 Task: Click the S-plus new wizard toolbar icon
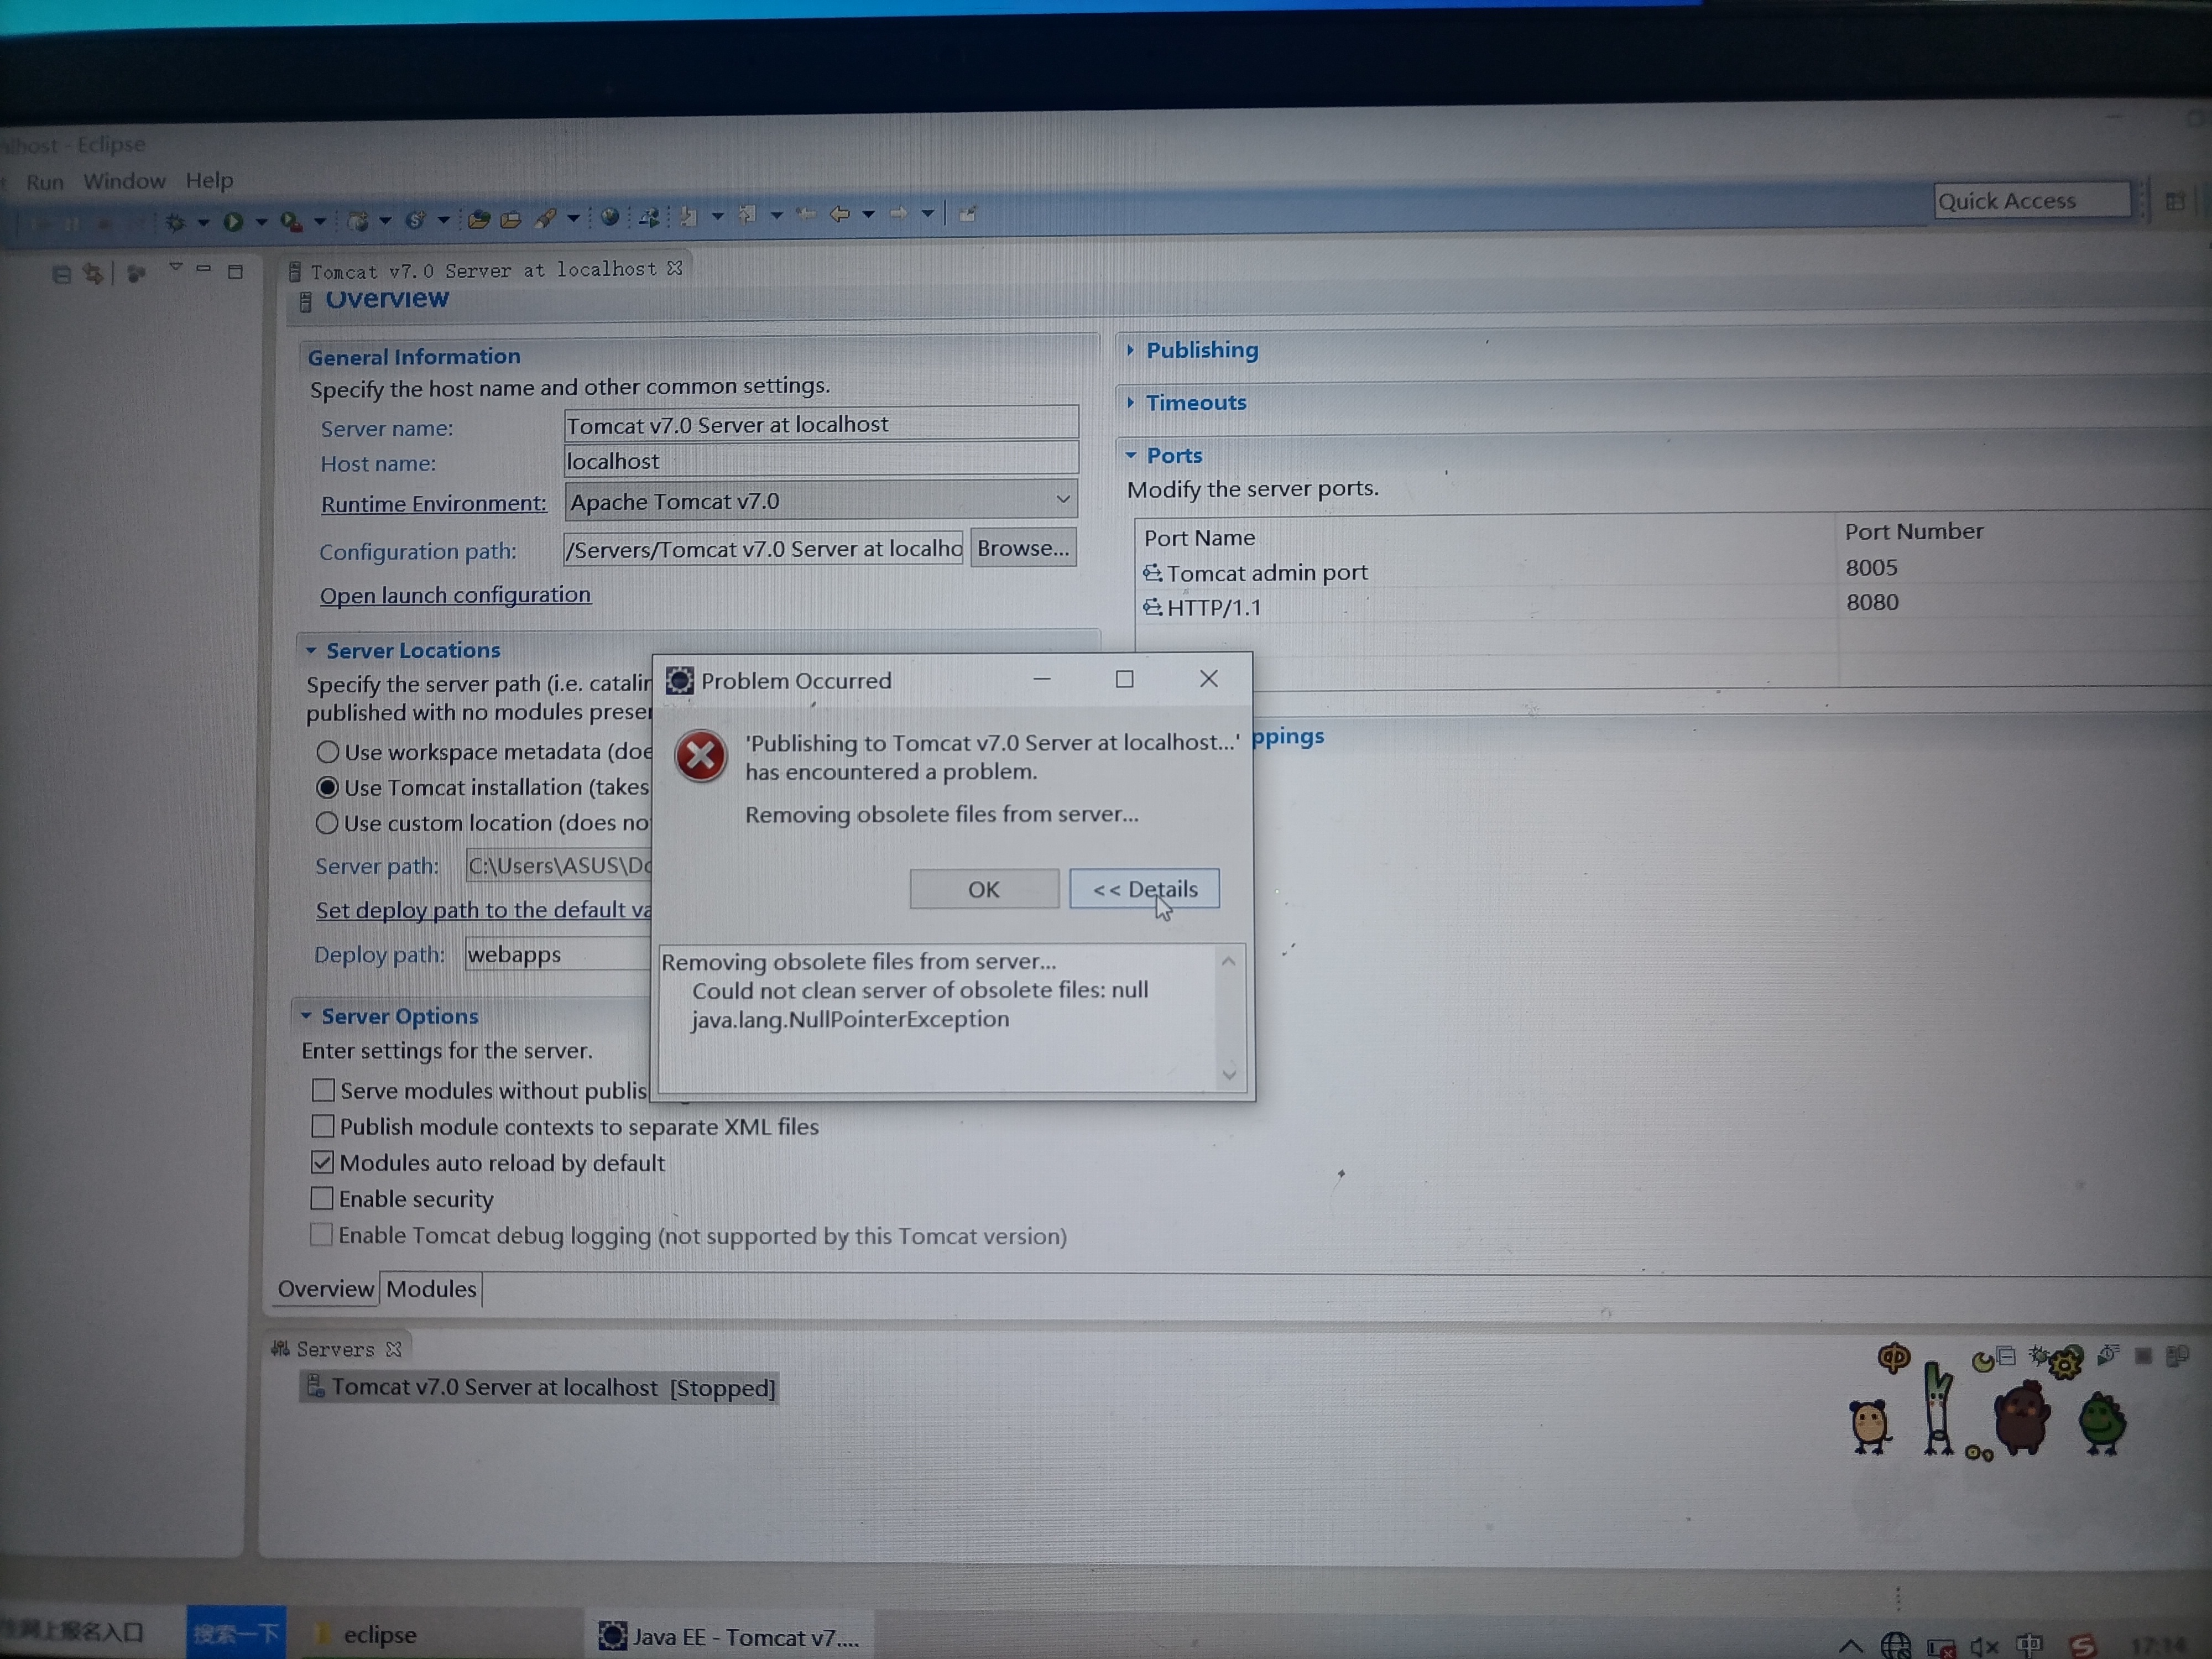(415, 220)
